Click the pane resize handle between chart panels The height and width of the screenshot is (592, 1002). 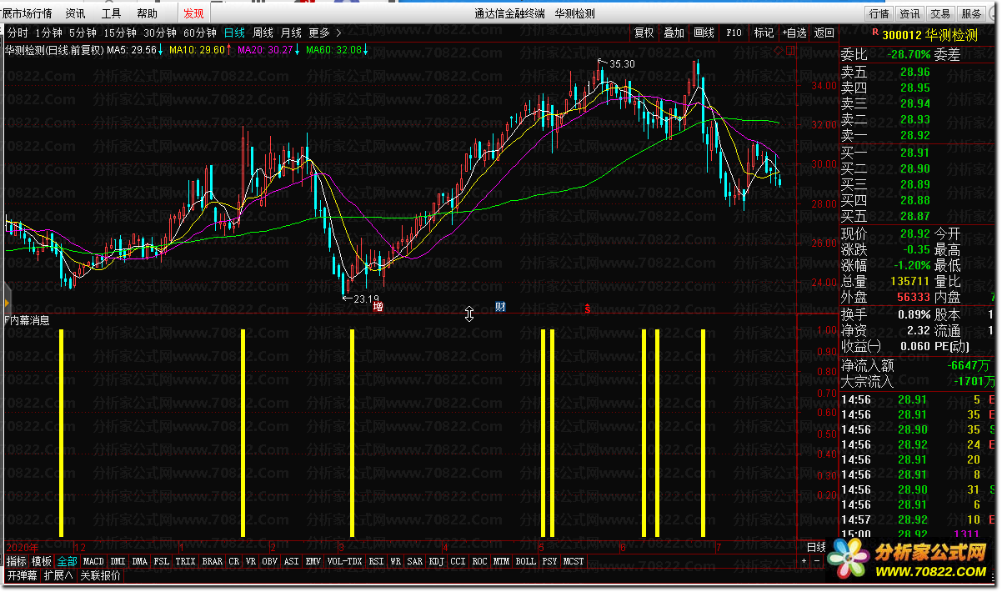point(469,314)
